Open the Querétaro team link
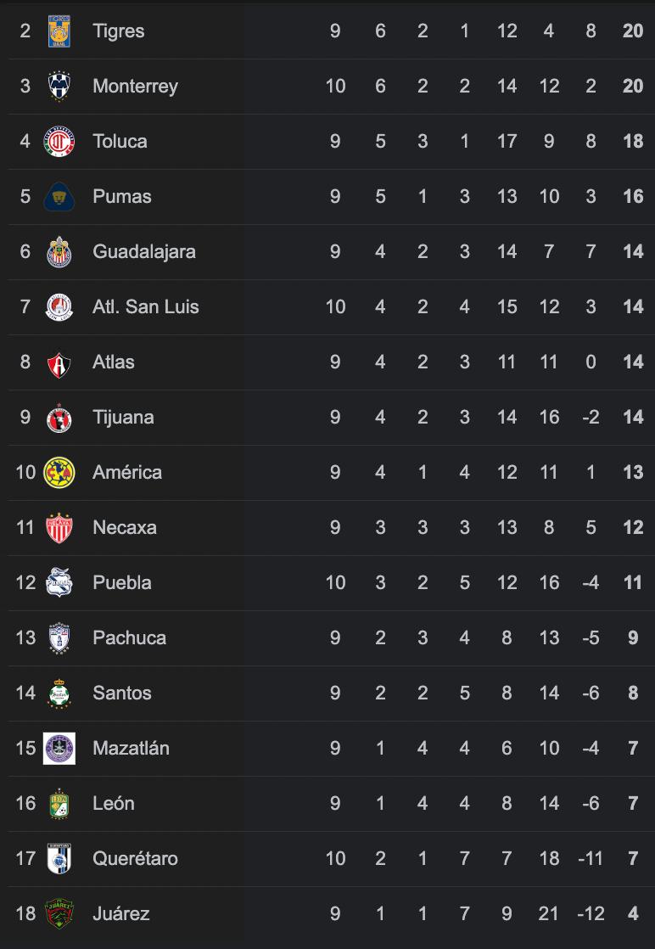 pyautogui.click(x=135, y=859)
